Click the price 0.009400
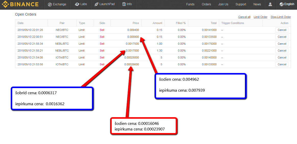This screenshot has width=297, height=144. [133, 30]
